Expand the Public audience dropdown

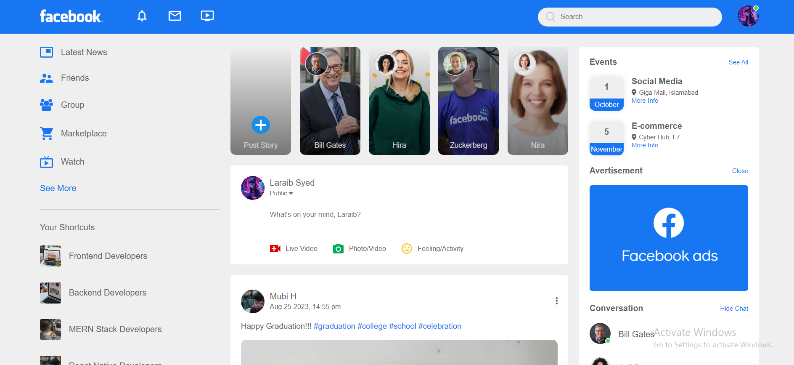pyautogui.click(x=281, y=193)
